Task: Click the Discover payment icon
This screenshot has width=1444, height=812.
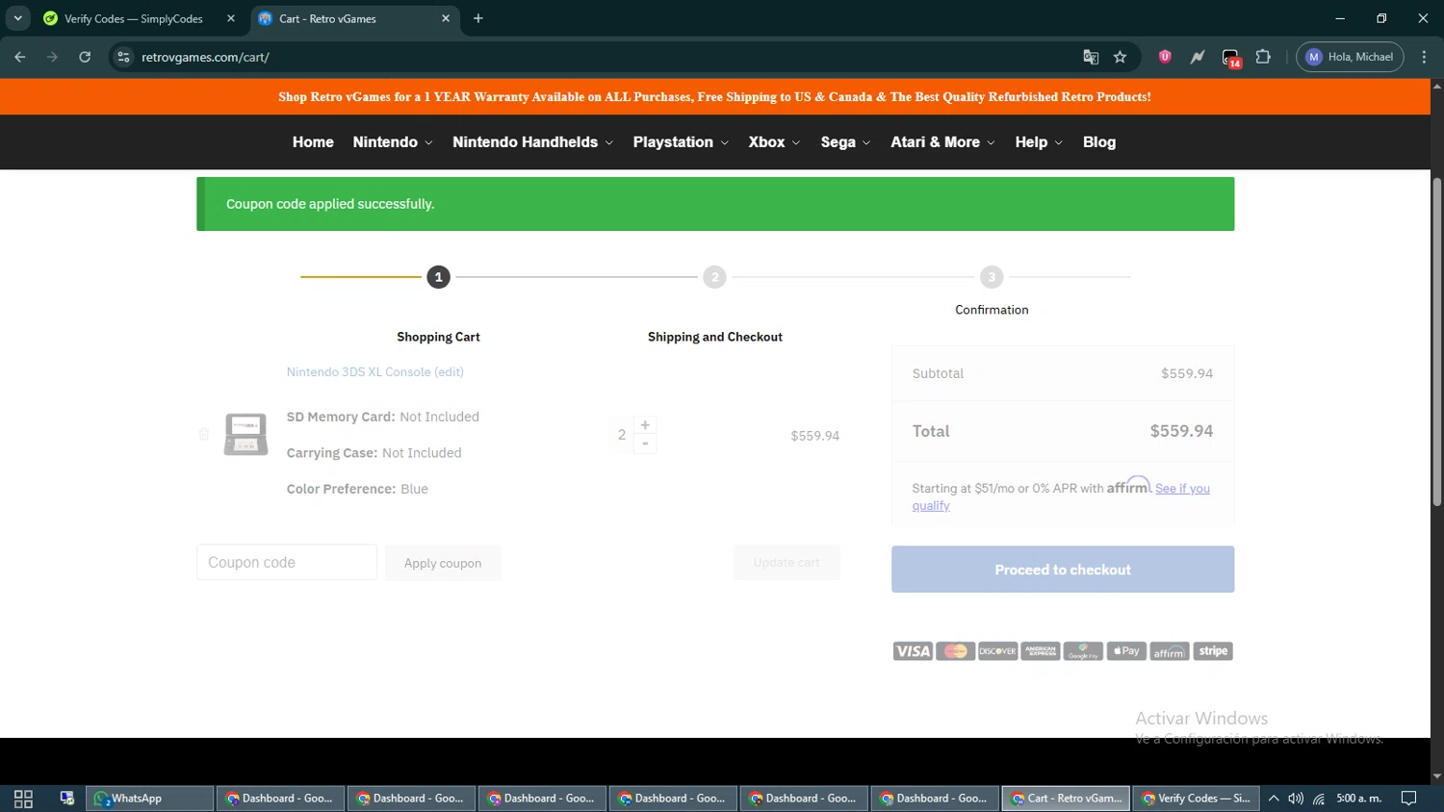Action: coord(998,651)
